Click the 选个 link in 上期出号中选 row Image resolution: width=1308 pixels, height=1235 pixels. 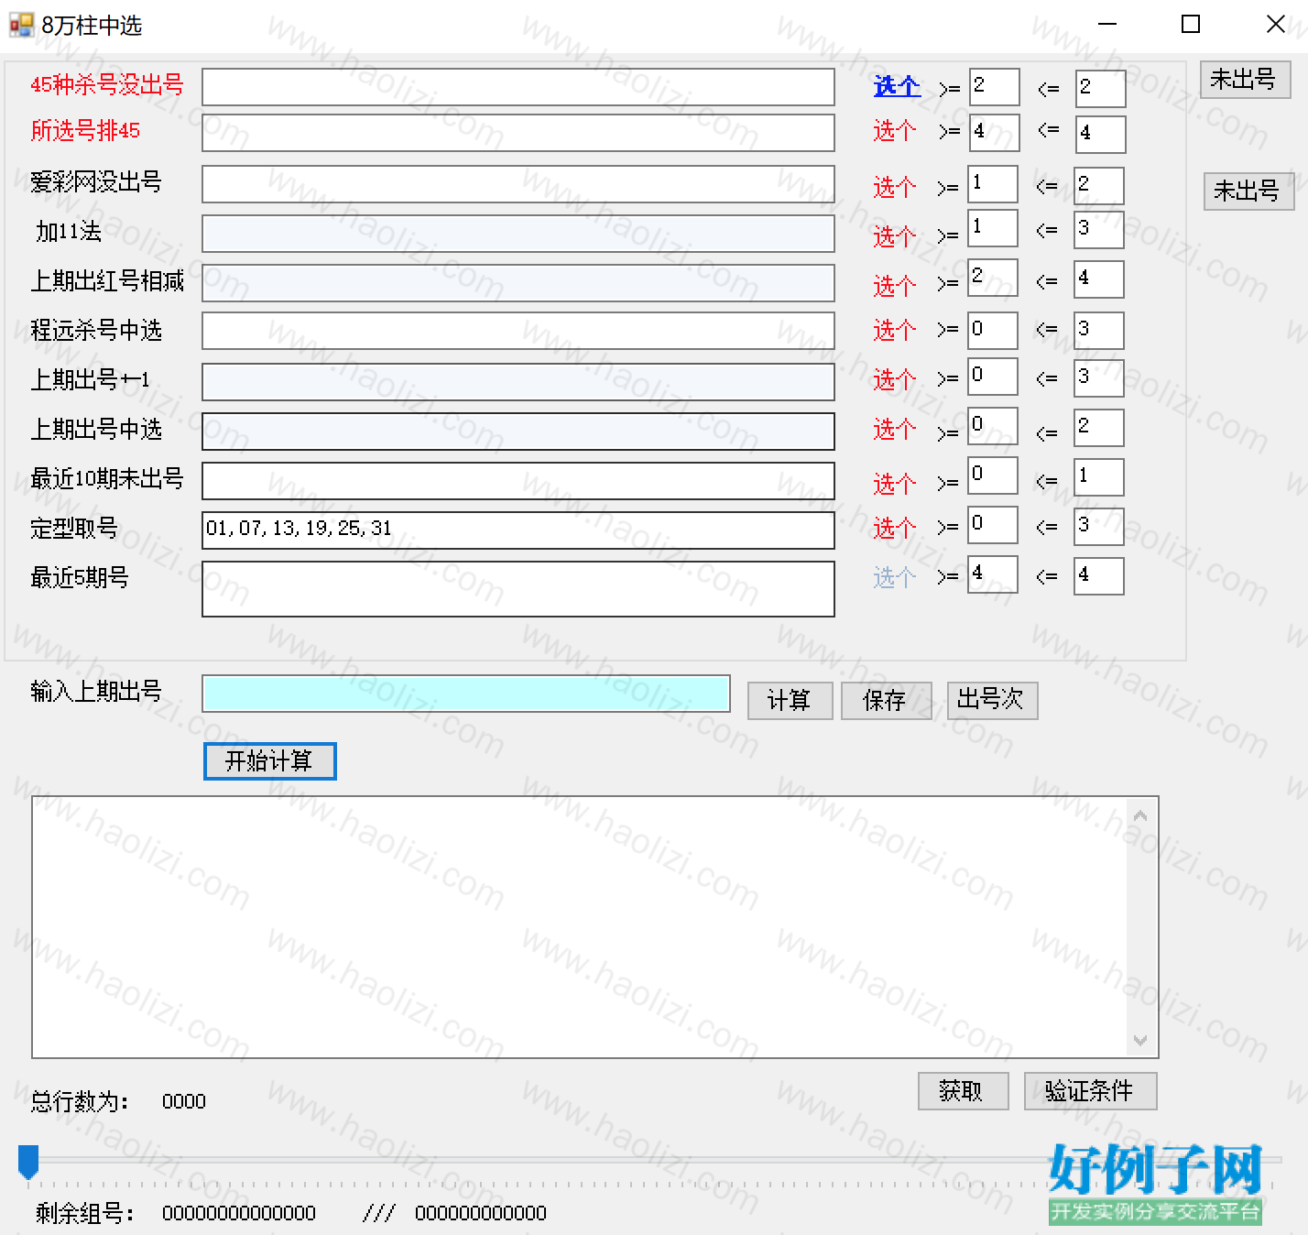pos(895,430)
